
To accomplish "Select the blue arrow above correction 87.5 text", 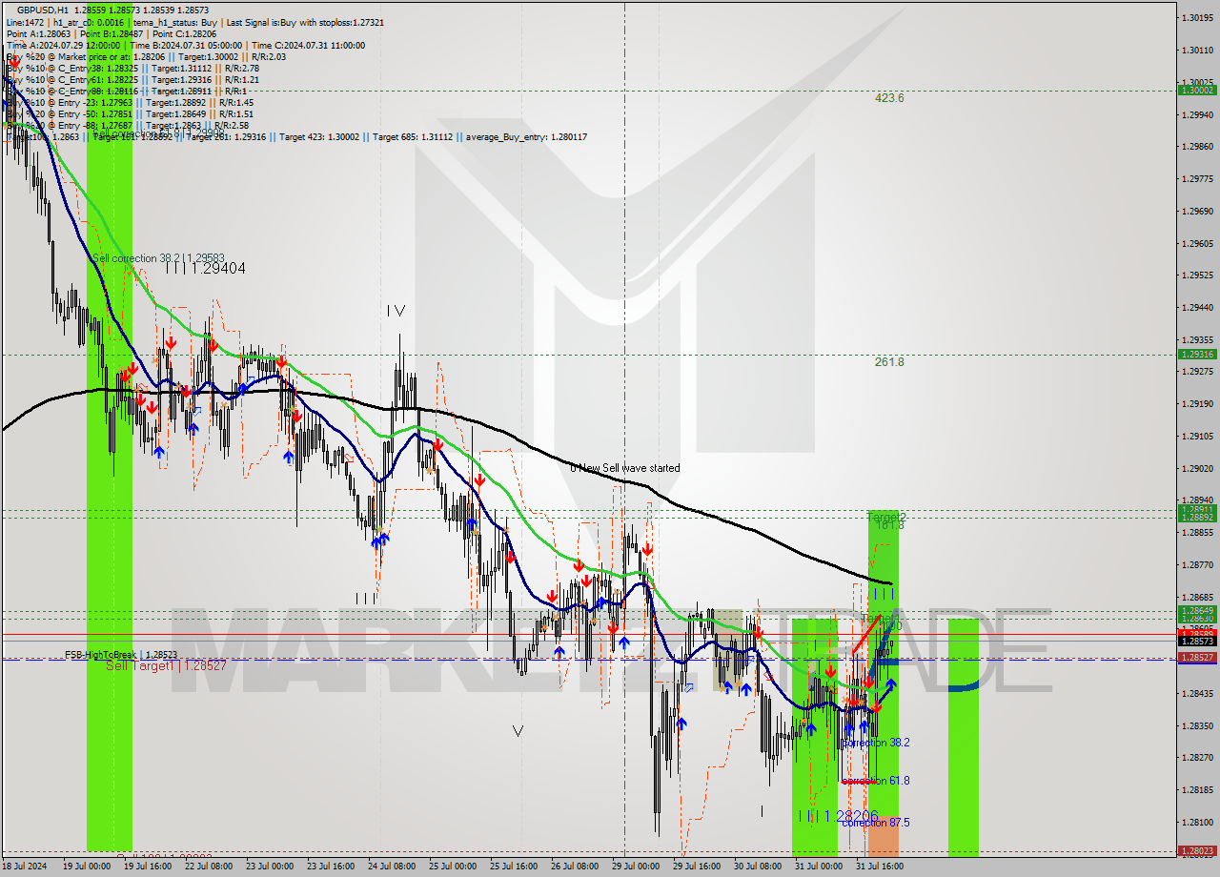I will pos(864,725).
